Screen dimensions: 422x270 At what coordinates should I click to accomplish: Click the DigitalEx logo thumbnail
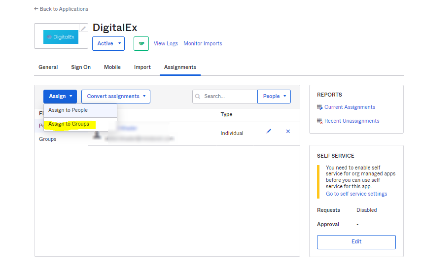point(61,36)
